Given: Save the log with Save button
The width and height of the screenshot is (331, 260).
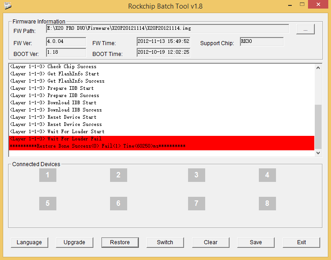Looking at the screenshot, I should click(x=256, y=242).
